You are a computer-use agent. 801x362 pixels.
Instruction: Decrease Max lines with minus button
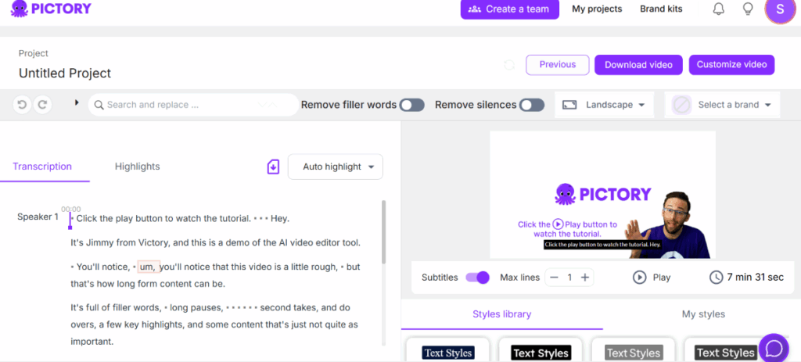(555, 278)
